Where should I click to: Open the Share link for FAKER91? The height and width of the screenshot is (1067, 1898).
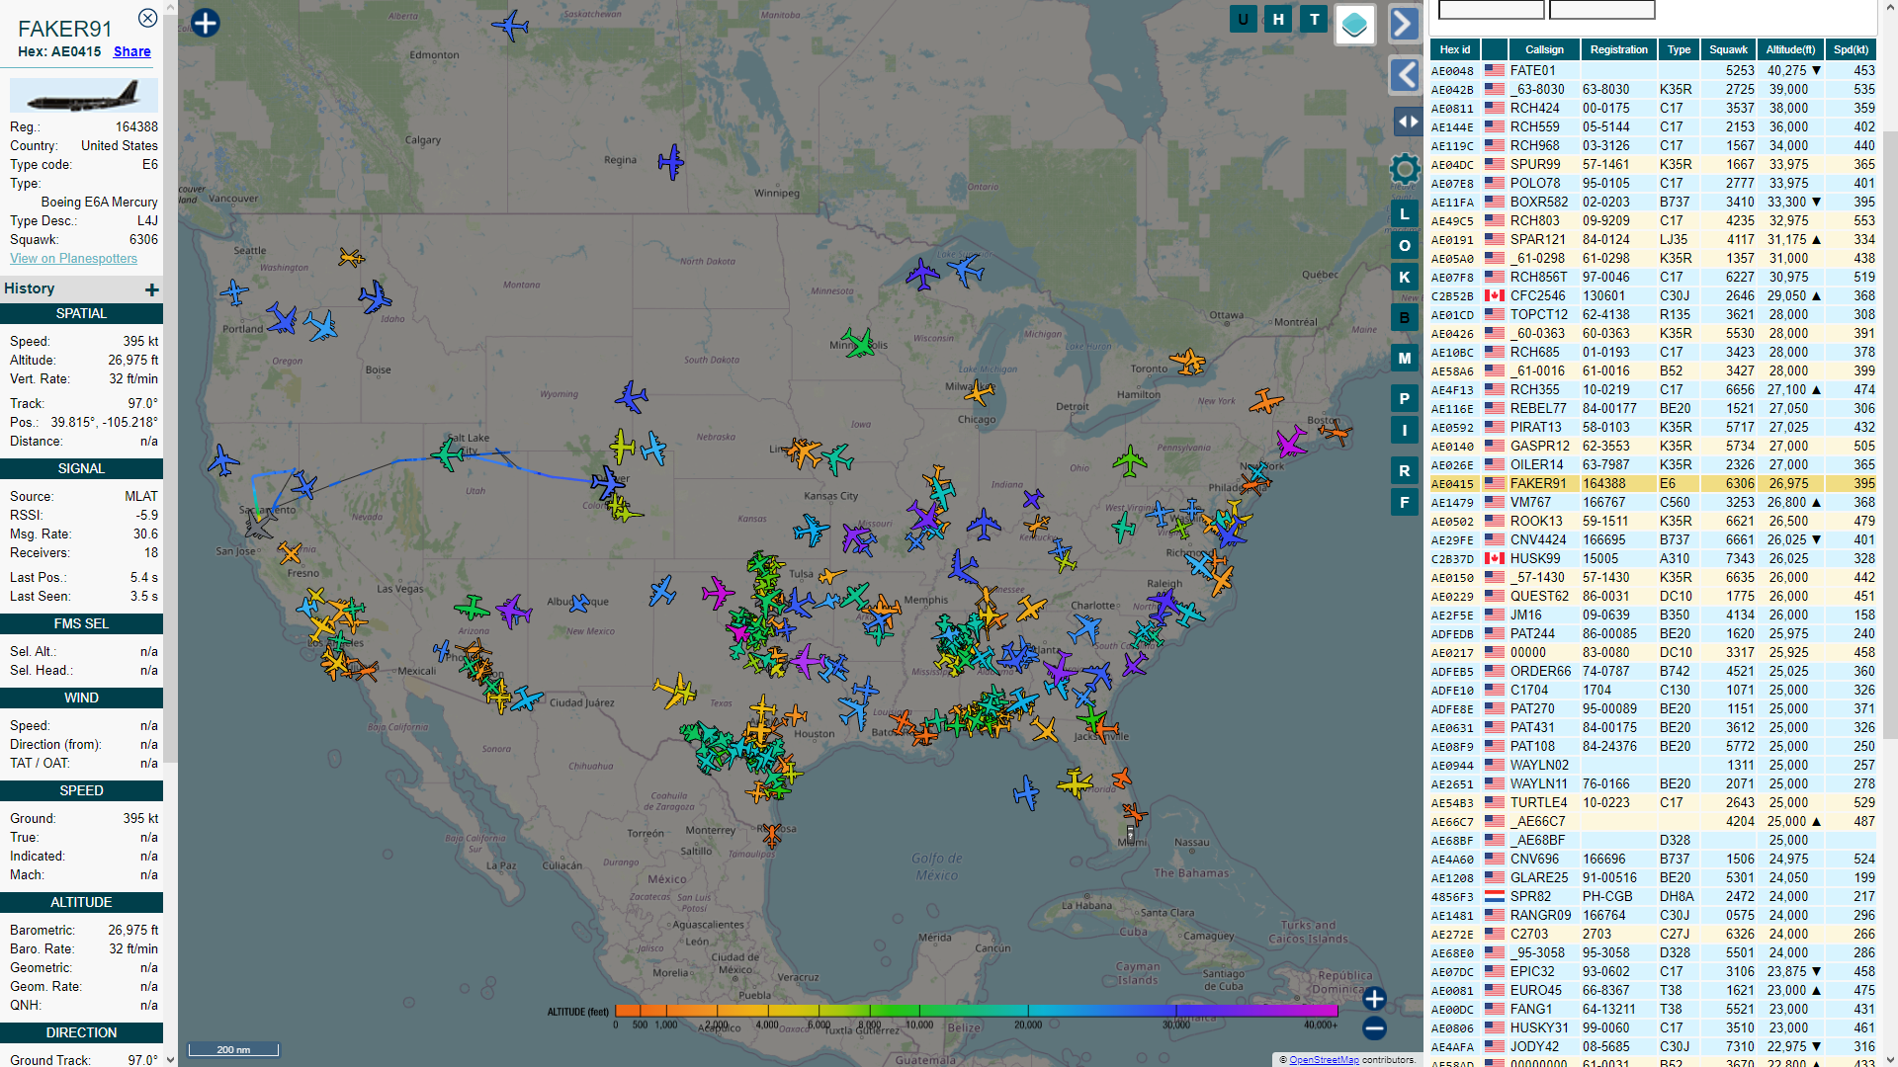click(131, 51)
